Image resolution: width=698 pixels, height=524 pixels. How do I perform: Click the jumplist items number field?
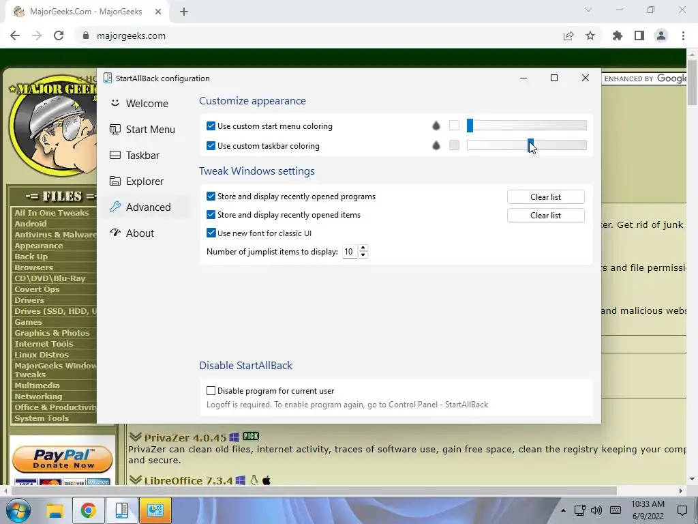coord(350,252)
